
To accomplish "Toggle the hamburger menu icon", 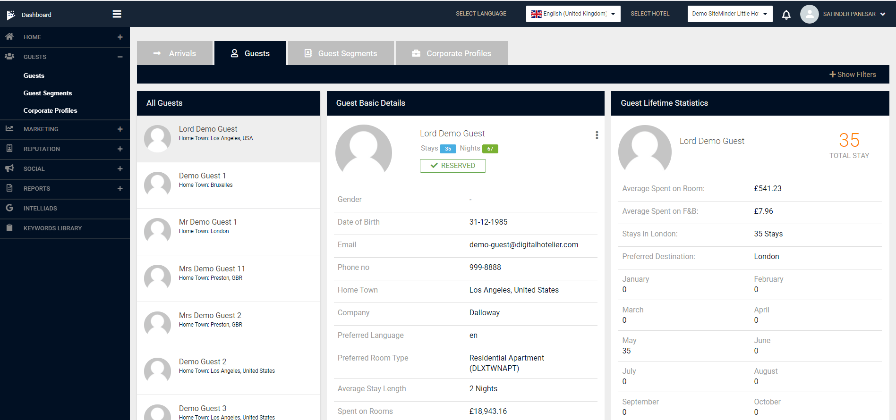I will (x=117, y=14).
